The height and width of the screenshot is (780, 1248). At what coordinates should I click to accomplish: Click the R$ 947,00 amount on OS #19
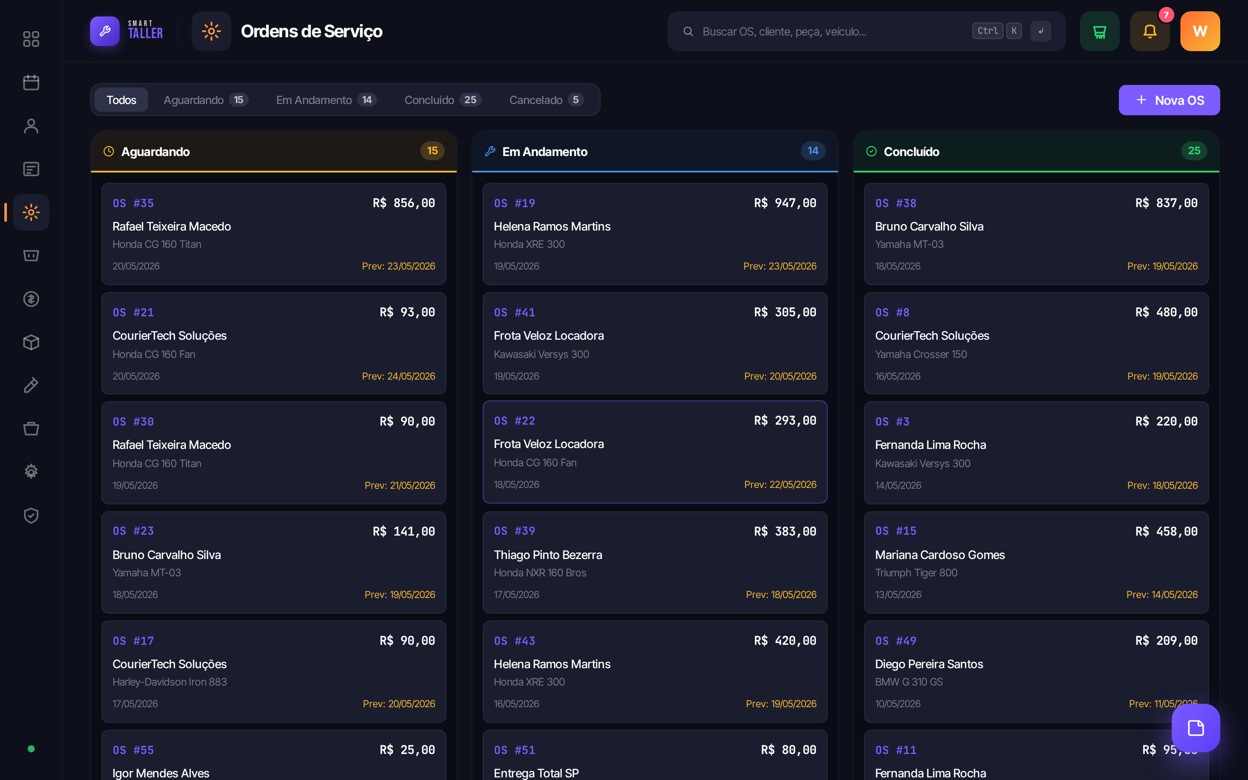(785, 203)
